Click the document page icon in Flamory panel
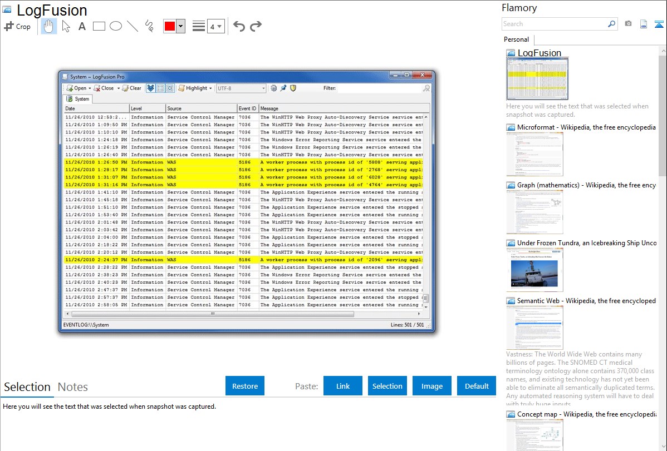The image size is (667, 451). click(x=644, y=24)
